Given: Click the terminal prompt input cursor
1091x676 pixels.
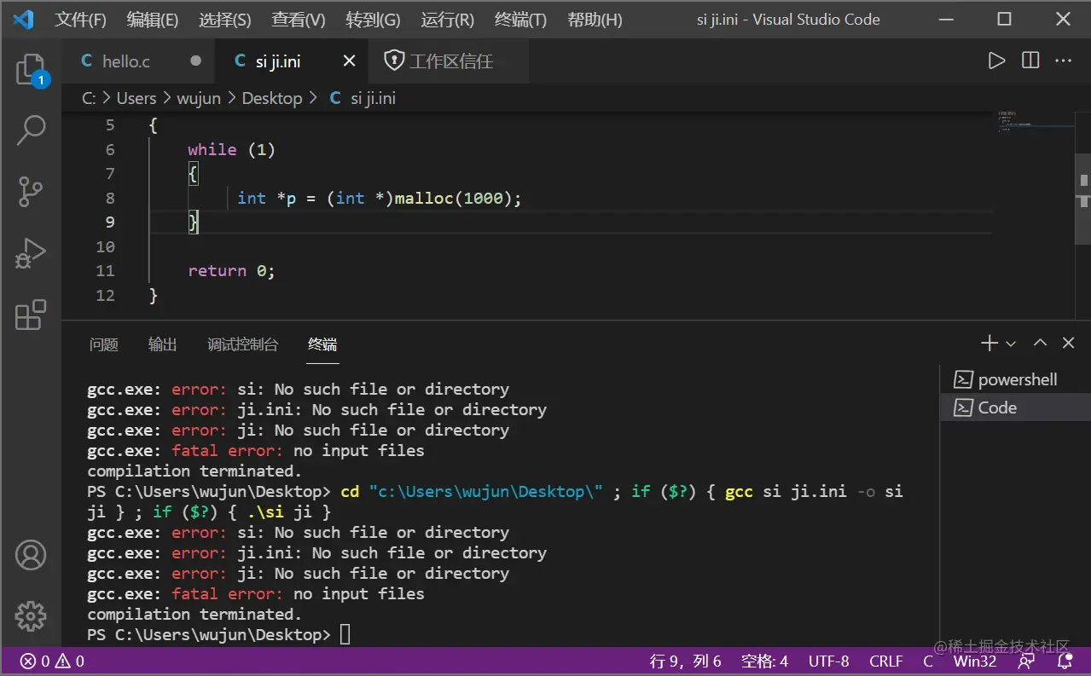Looking at the screenshot, I should pos(345,634).
